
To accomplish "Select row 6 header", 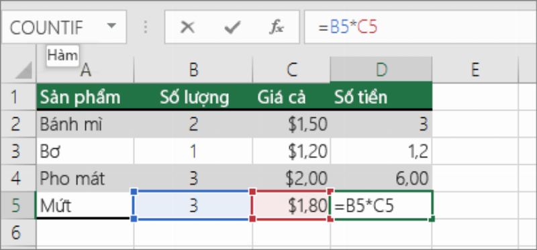I will (18, 232).
